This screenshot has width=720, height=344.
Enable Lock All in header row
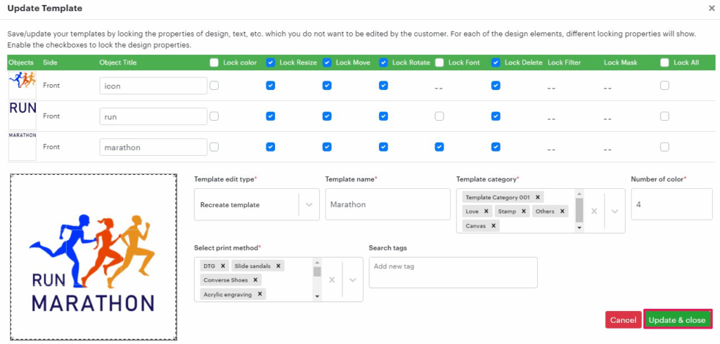point(664,62)
